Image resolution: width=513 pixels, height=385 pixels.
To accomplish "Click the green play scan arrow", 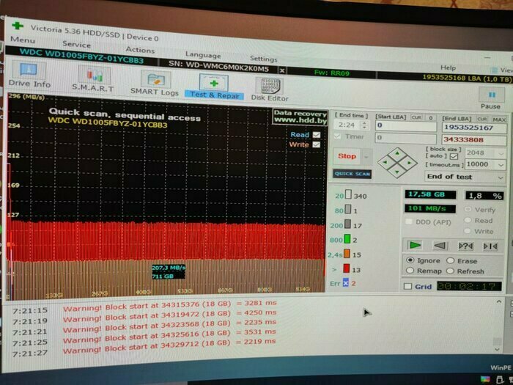I will tap(416, 245).
